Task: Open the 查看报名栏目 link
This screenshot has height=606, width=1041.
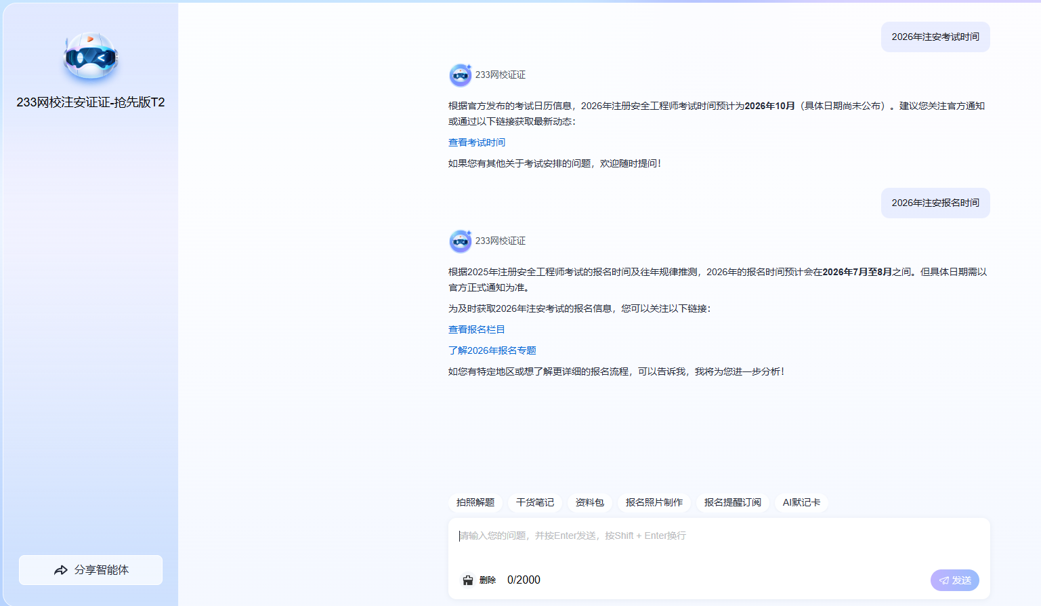Action: point(477,329)
